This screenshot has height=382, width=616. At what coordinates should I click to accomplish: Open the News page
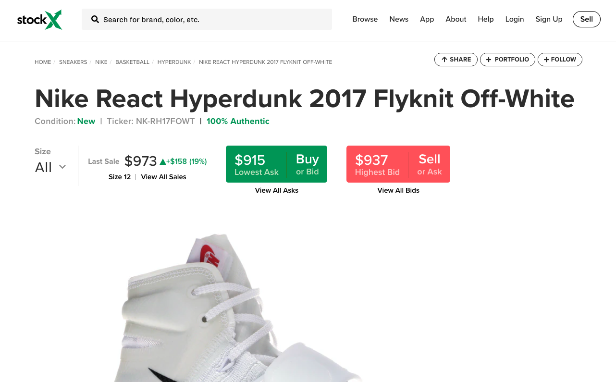click(x=399, y=19)
